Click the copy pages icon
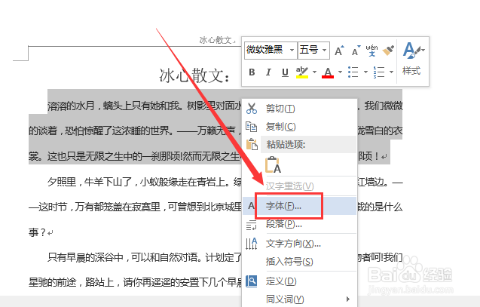The image size is (480, 307). (x=252, y=127)
